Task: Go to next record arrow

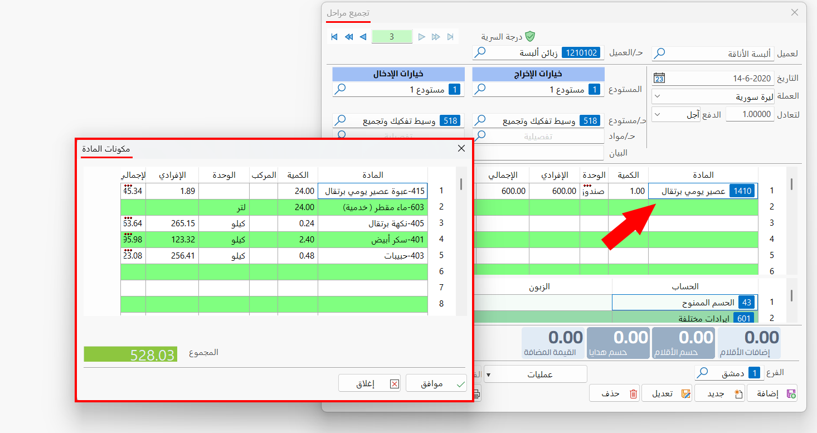Action: [422, 37]
